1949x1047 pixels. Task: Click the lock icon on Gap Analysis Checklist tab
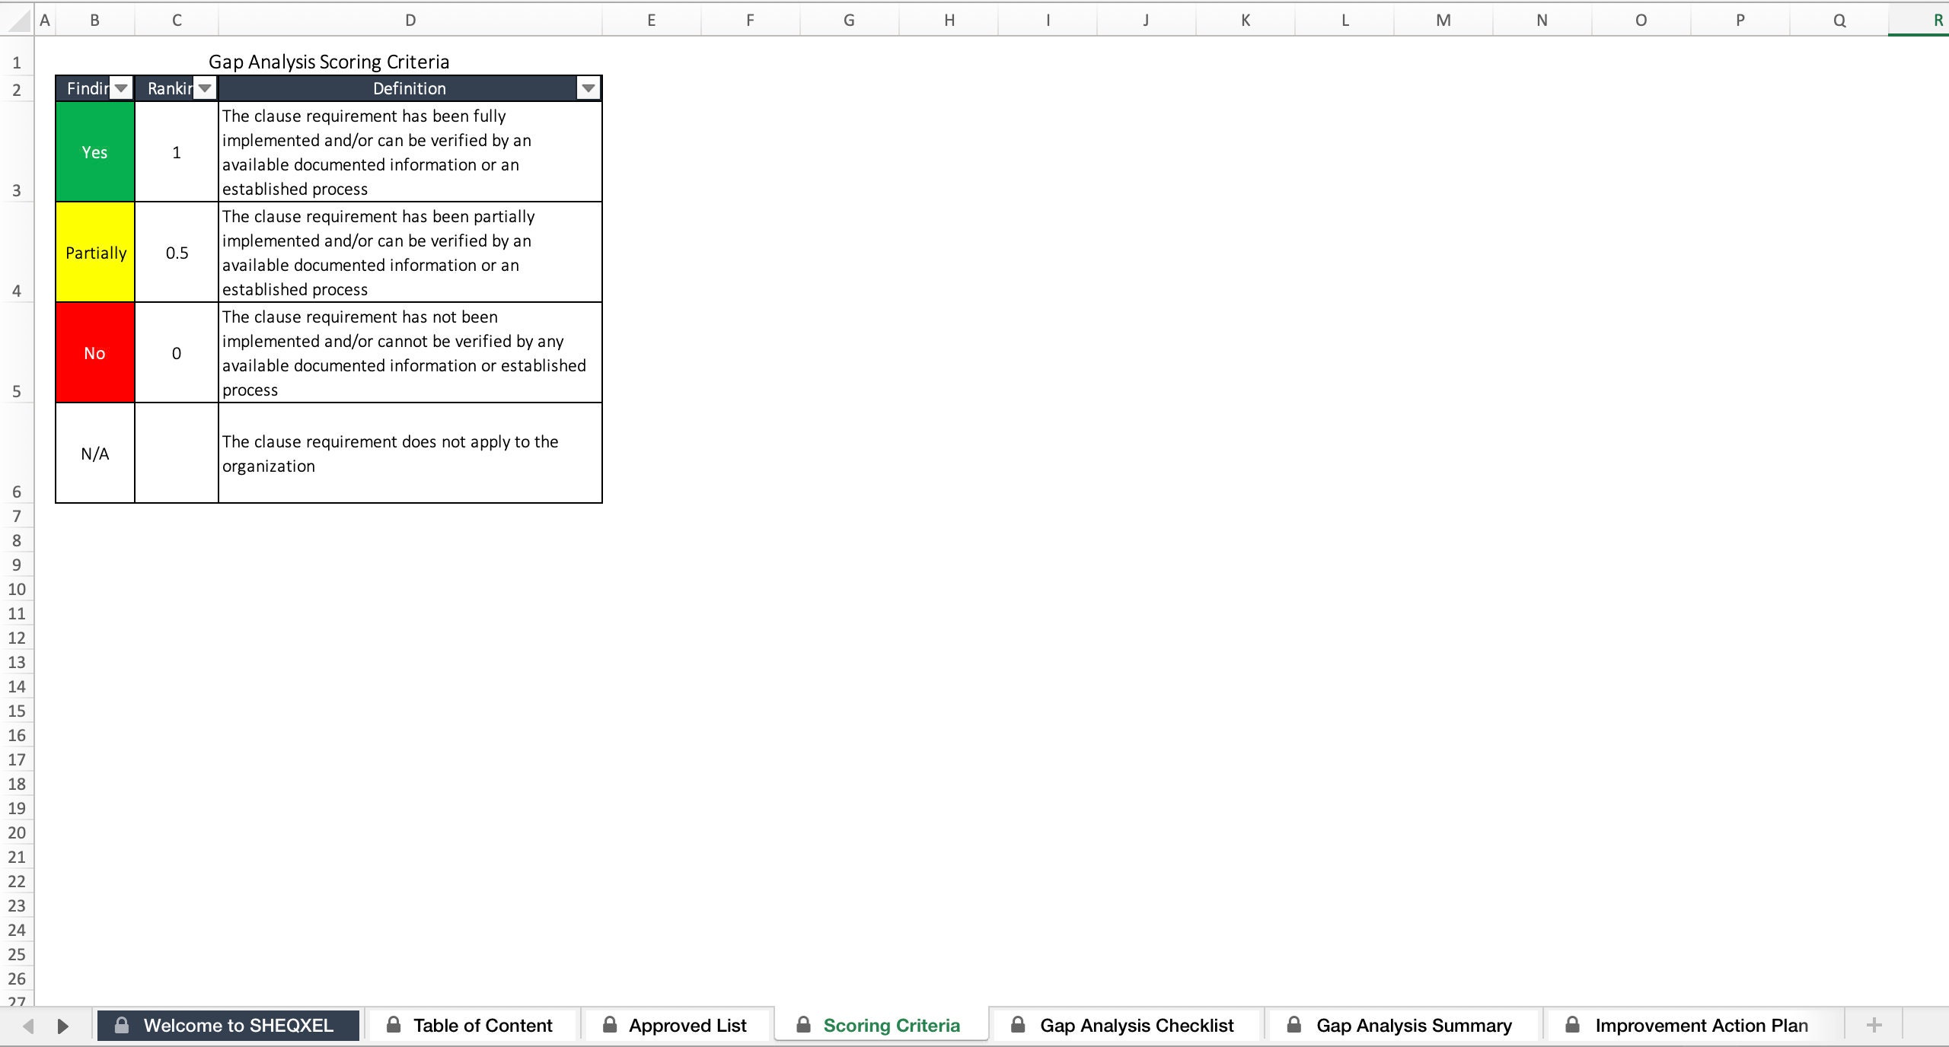tap(1017, 1025)
